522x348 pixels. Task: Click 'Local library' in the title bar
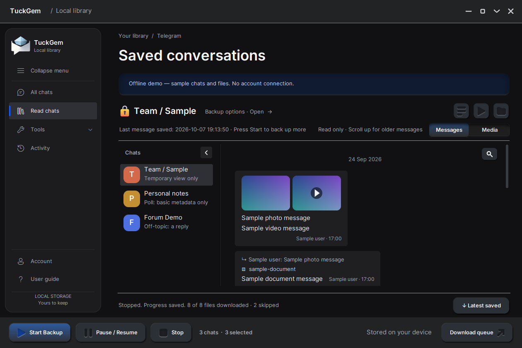pyautogui.click(x=74, y=11)
